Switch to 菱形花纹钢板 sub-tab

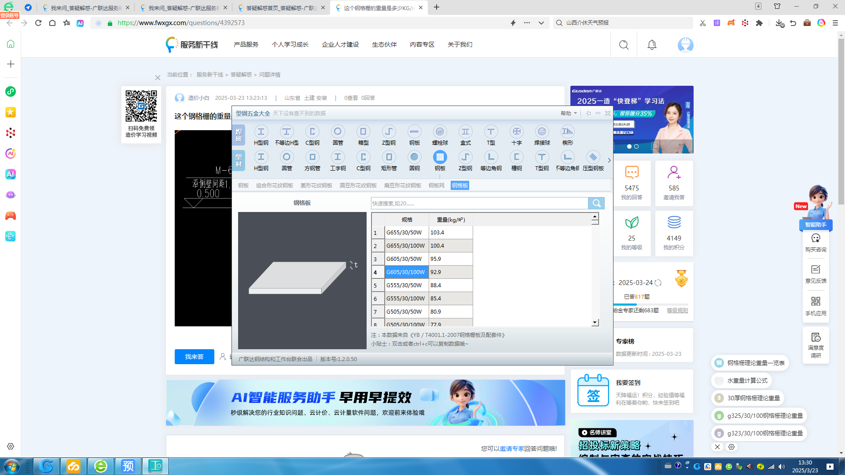(x=316, y=186)
